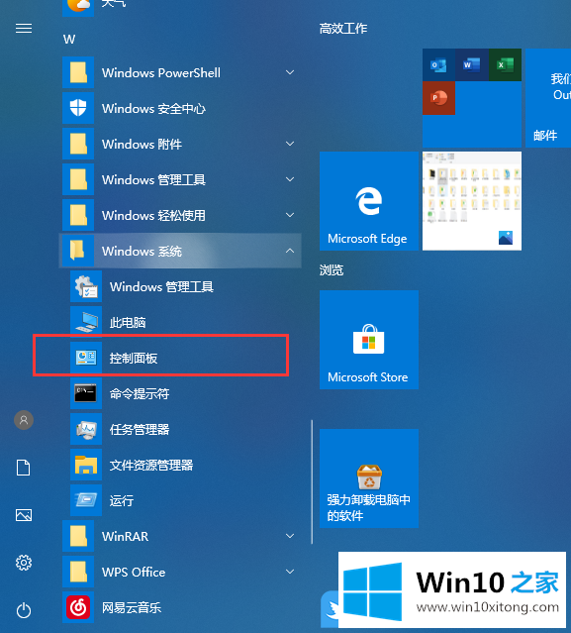Viewport: 571px width, 633px height.
Task: Launch 命令提示符 console icon
Action: pos(86,393)
